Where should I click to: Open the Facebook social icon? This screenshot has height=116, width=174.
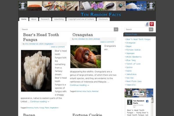pos(147,24)
